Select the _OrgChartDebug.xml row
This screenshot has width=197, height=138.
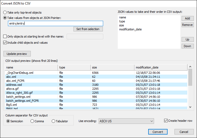[96, 73]
